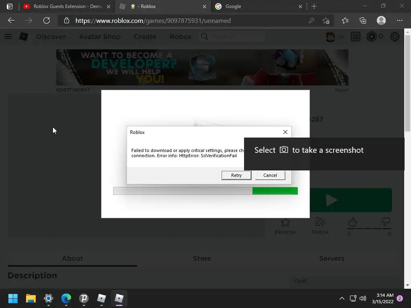This screenshot has height=308, width=411.
Task: Close the Google tab
Action: (x=300, y=6)
